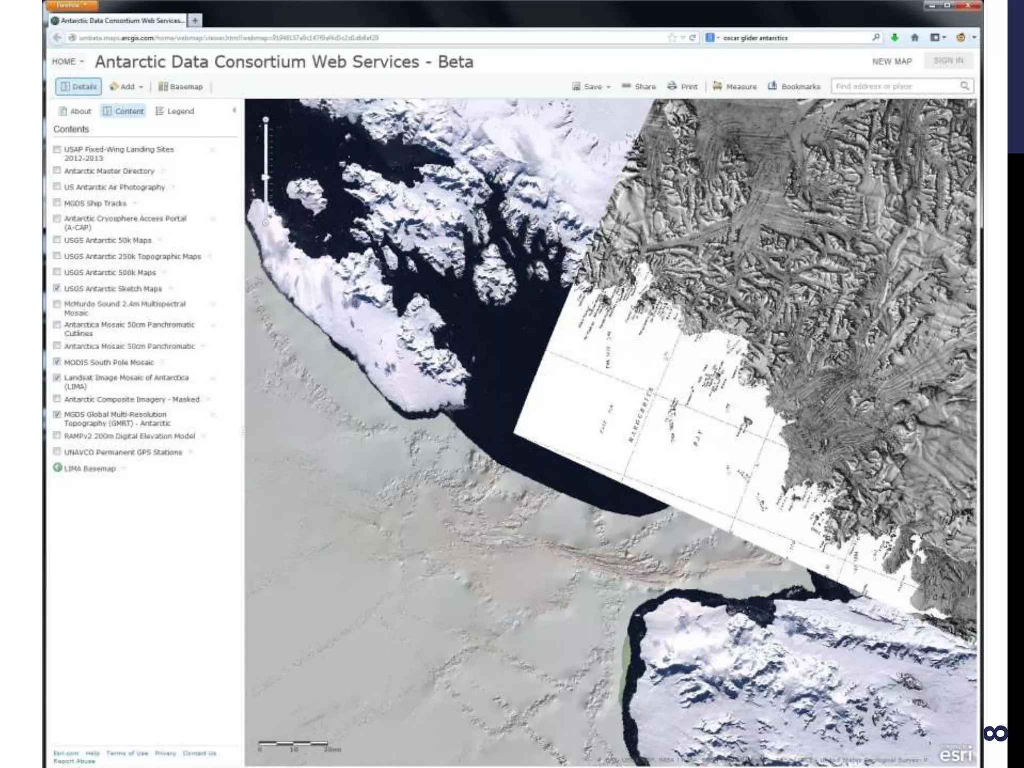Switch to the About tab
Screen dimensions: 1024x768
pyautogui.click(x=75, y=111)
